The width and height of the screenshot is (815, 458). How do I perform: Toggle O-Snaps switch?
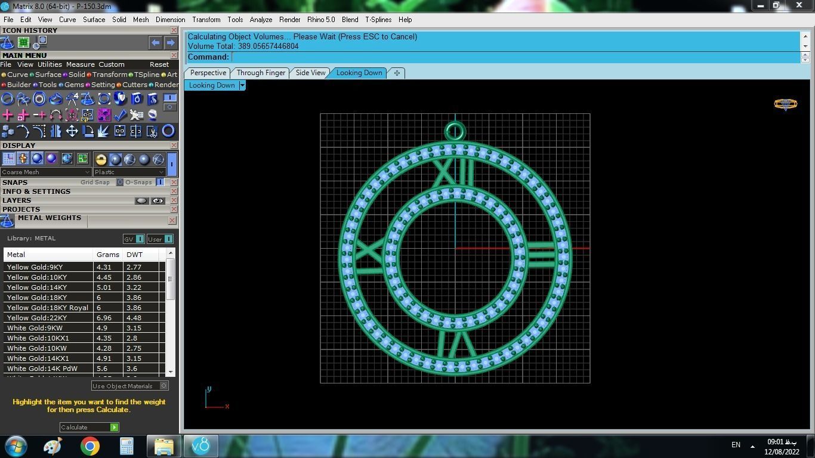pyautogui.click(x=160, y=182)
